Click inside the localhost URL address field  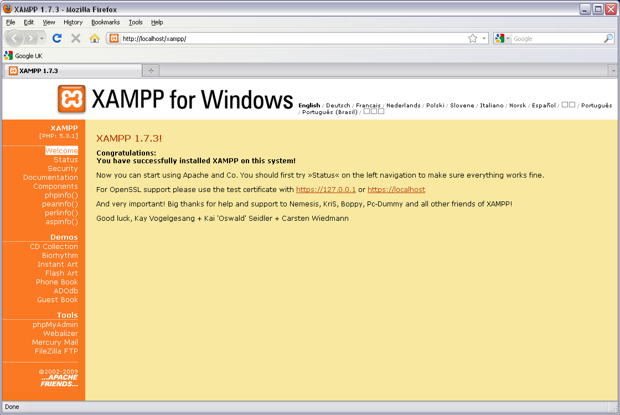(288, 38)
